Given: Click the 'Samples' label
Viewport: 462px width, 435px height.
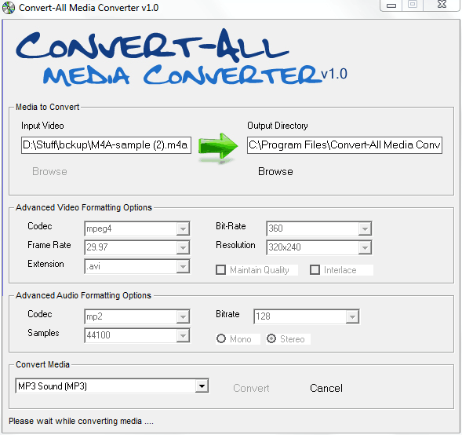Looking at the screenshot, I should point(43,333).
